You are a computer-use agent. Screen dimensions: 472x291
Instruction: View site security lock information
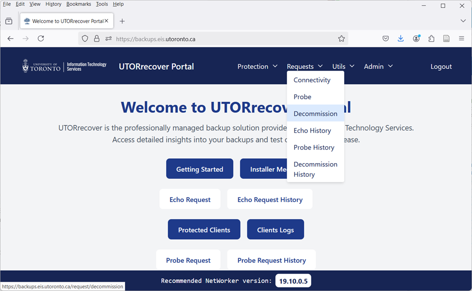(x=97, y=39)
